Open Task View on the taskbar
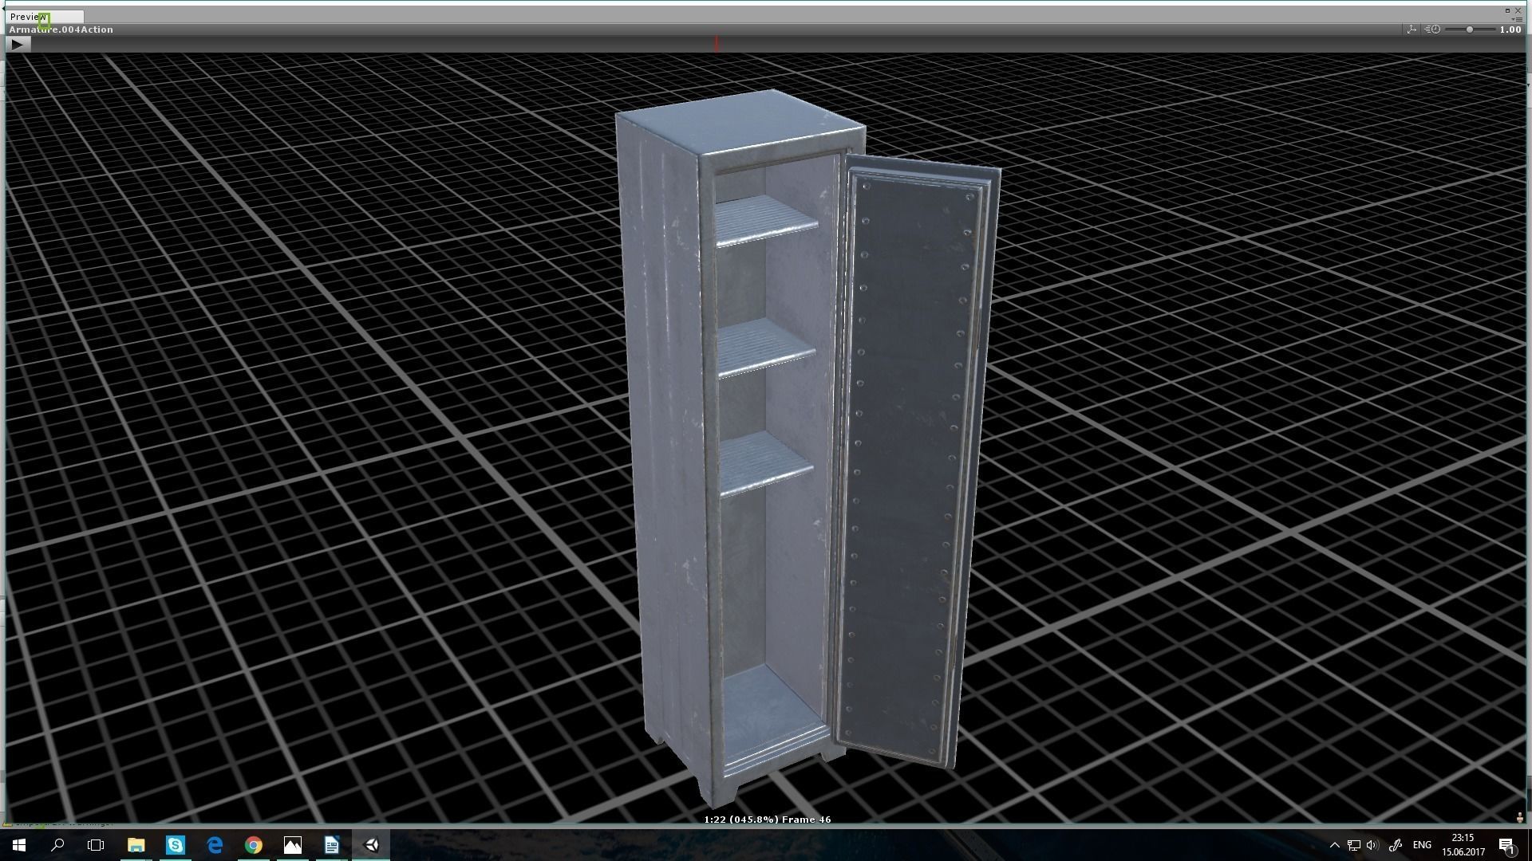 click(96, 845)
